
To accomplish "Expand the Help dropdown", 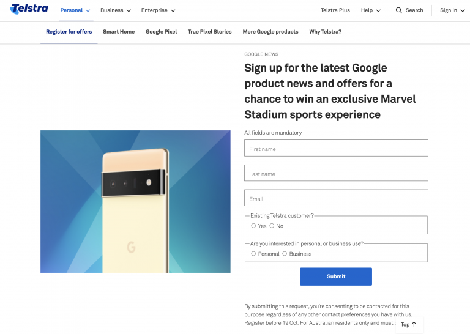I will [x=371, y=10].
